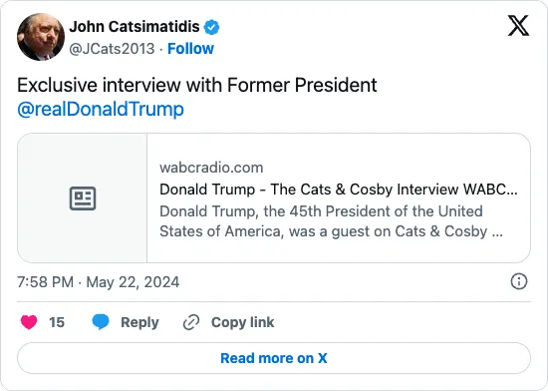The height and width of the screenshot is (391, 548).
Task: Click the X logo icon
Action: coord(518,26)
